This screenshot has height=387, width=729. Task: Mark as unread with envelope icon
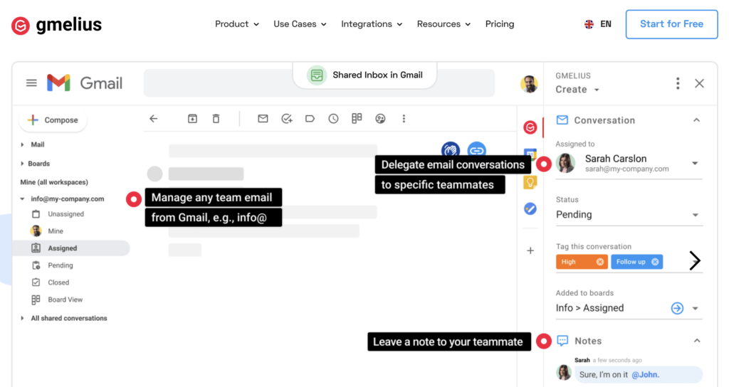263,119
